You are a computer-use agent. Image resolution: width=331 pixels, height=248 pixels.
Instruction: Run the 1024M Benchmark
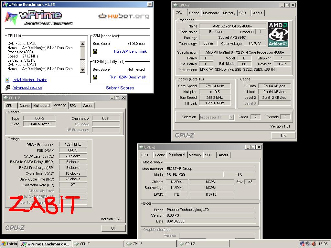[x=128, y=77]
